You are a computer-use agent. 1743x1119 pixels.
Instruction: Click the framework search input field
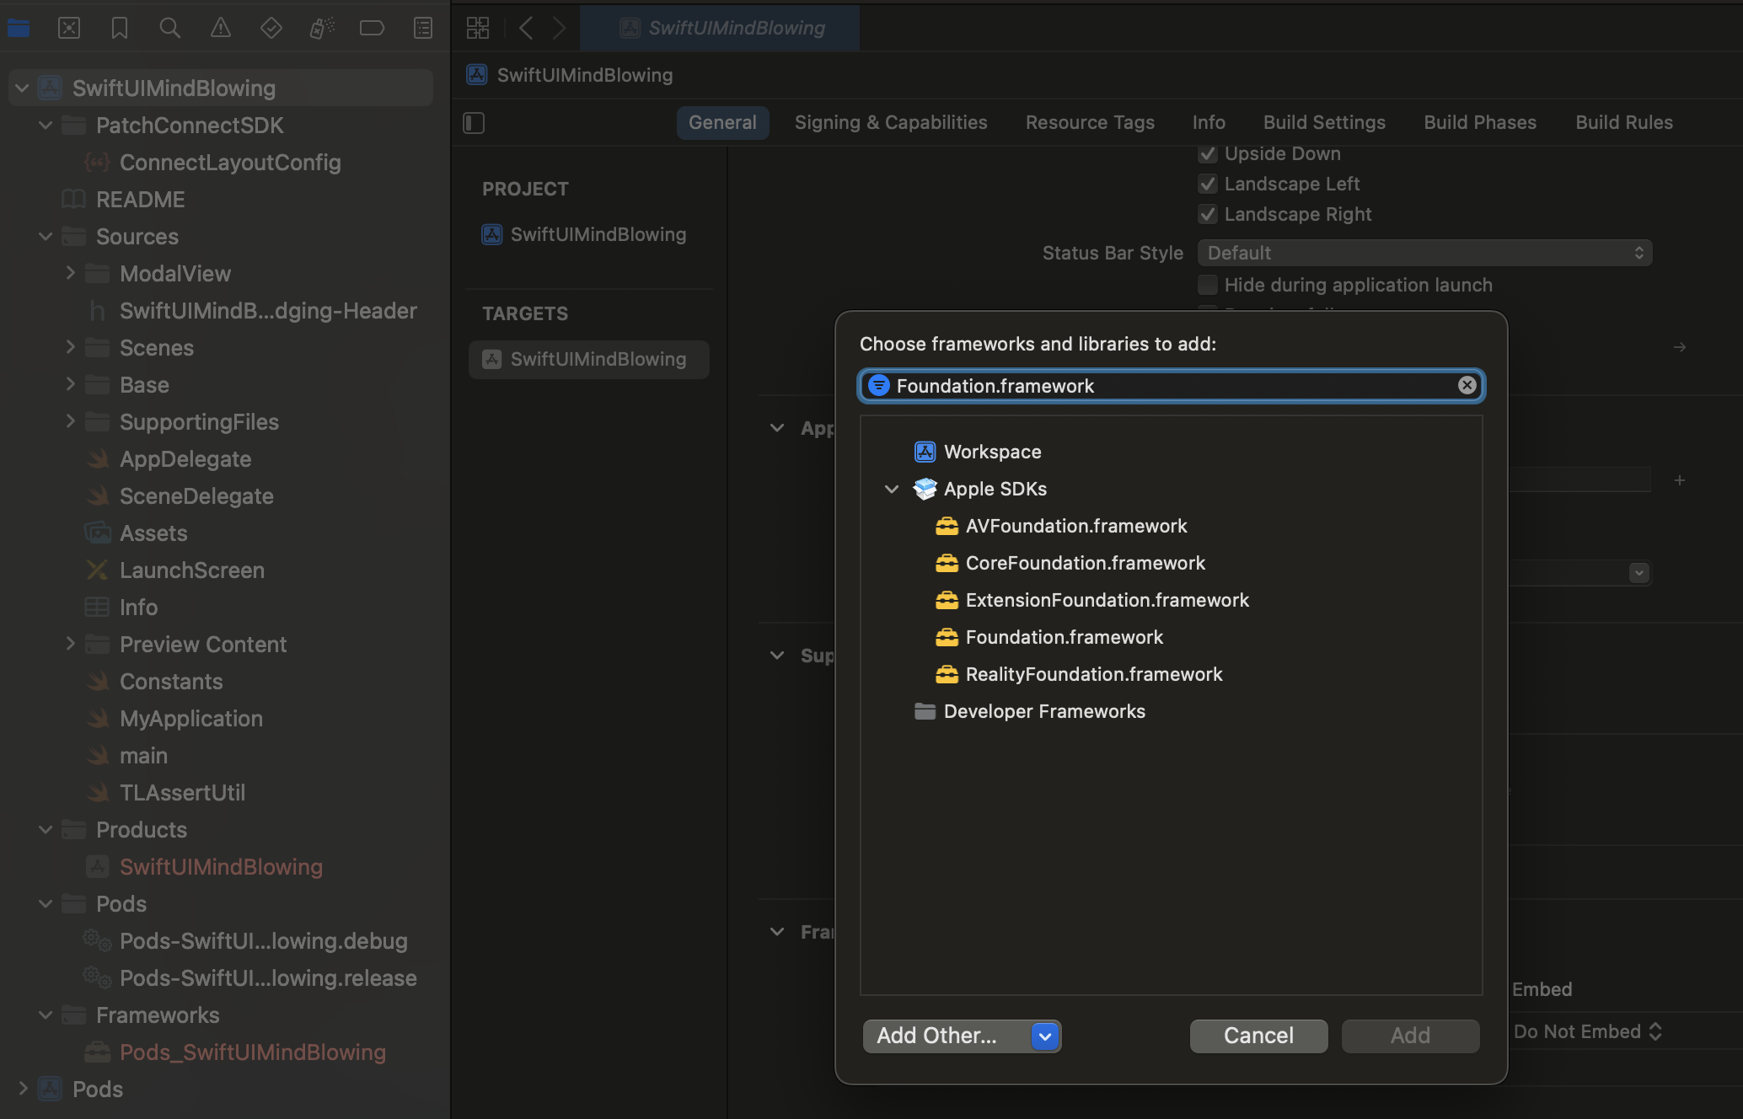(x=1172, y=385)
